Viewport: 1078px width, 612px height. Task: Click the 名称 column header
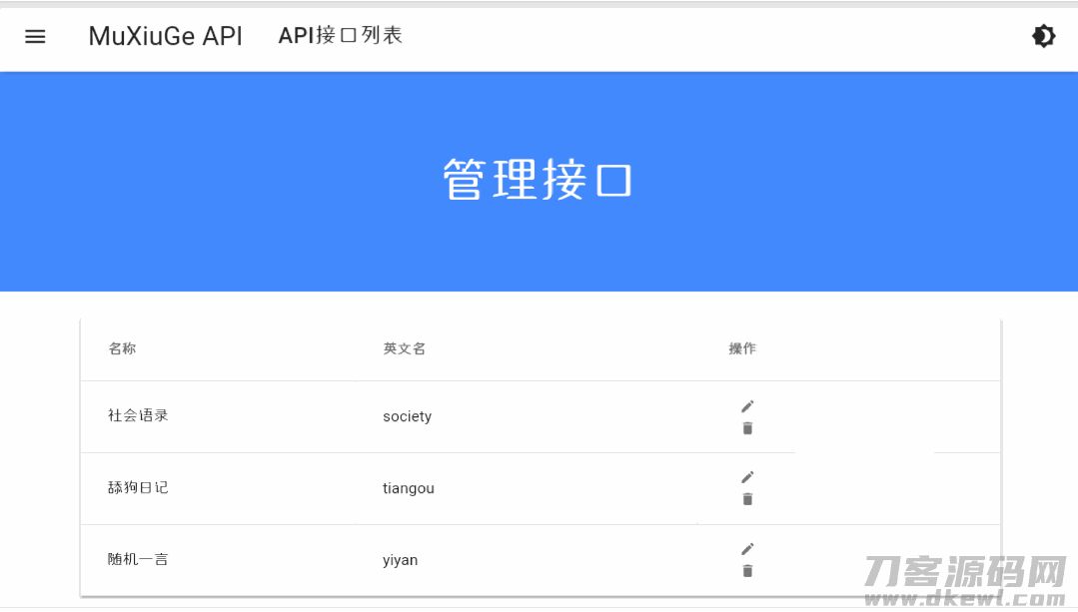[122, 348]
